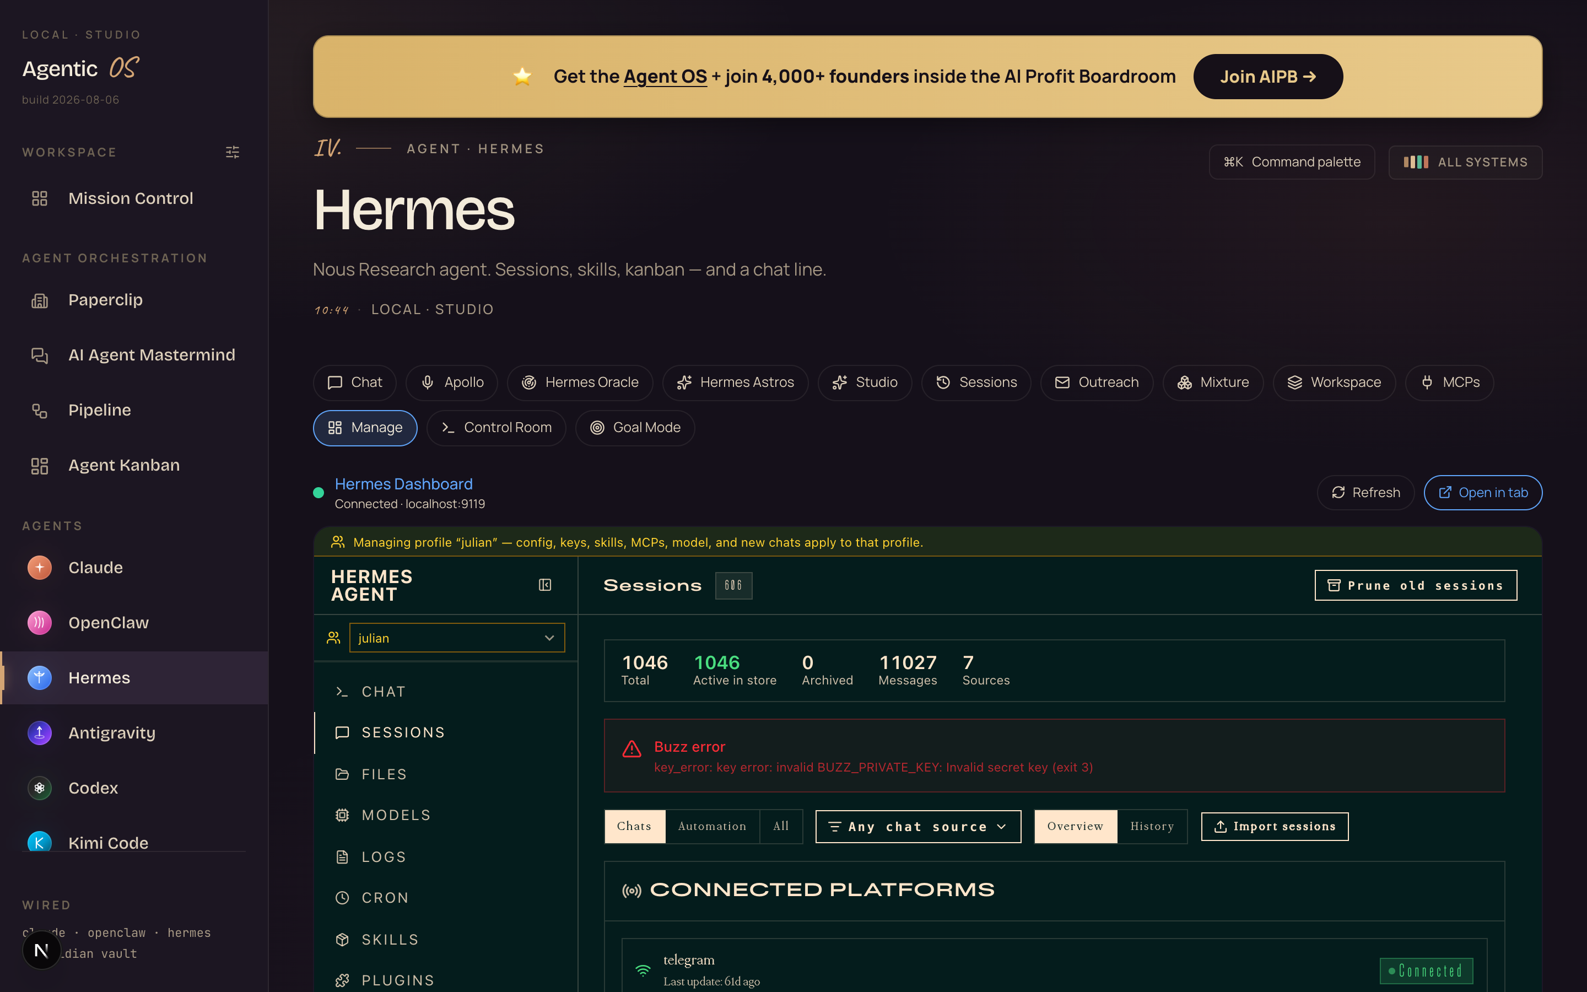Image resolution: width=1587 pixels, height=992 pixels.
Task: Open the Chat tab
Action: 355,382
